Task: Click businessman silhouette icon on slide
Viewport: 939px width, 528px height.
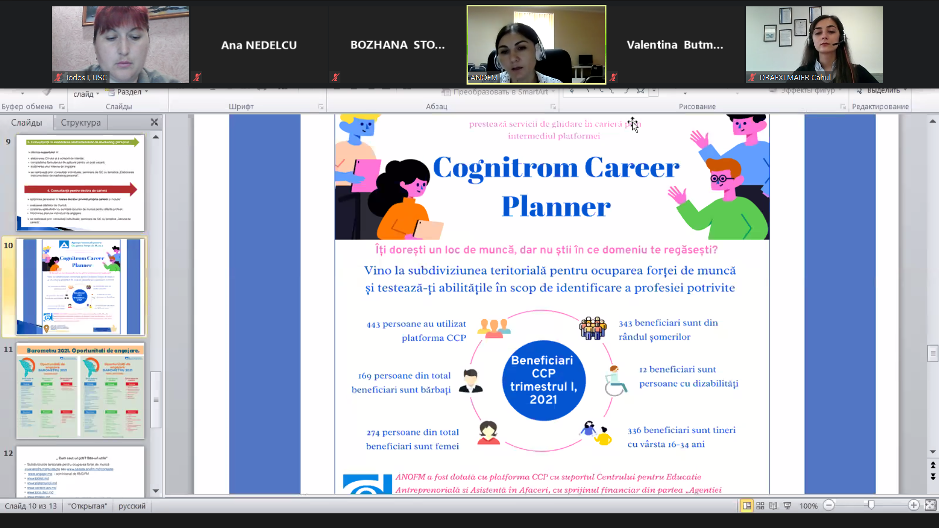Action: click(470, 381)
